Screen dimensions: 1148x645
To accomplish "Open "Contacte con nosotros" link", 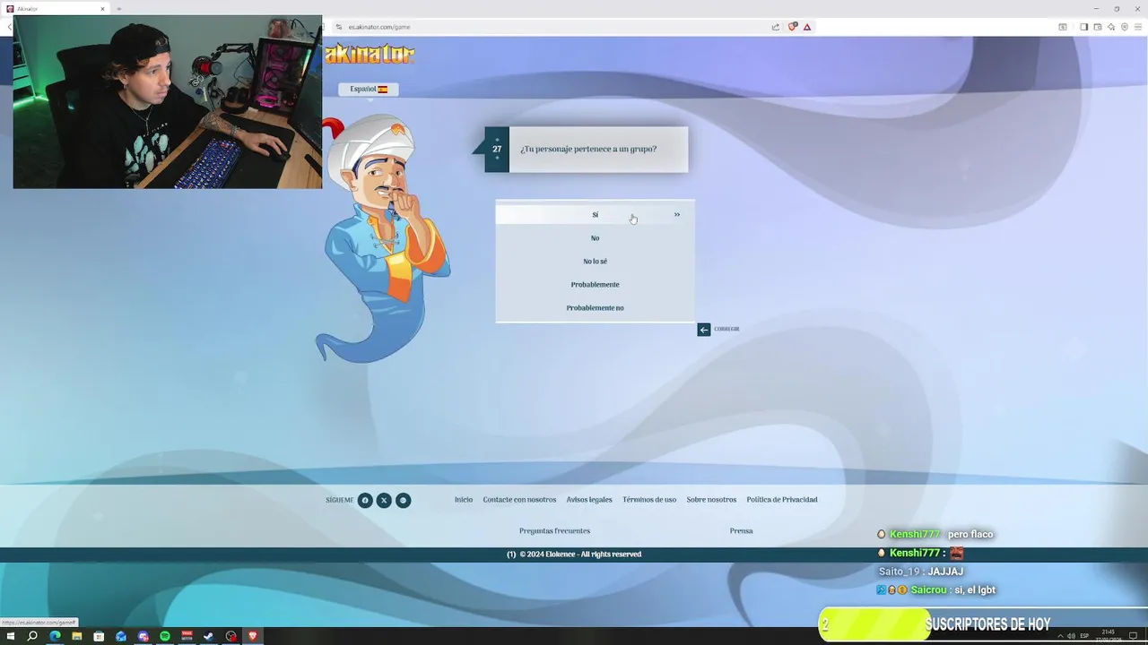I will pos(519,500).
